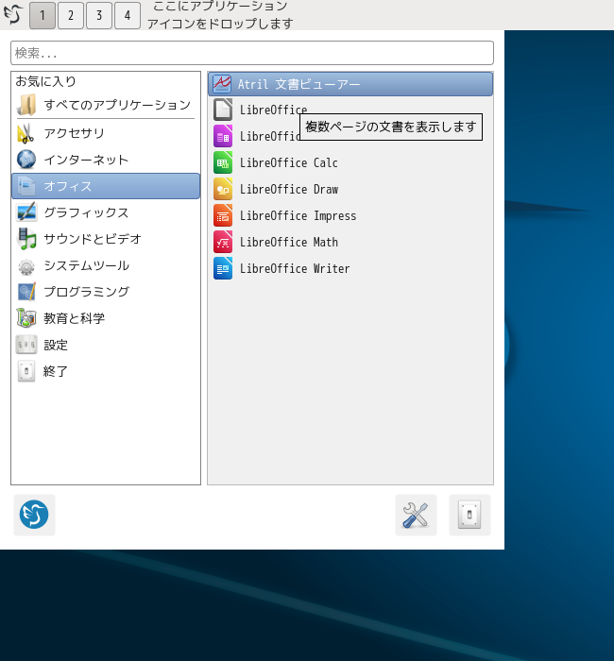Open settings via wrench and screwdriver button

pos(416,515)
